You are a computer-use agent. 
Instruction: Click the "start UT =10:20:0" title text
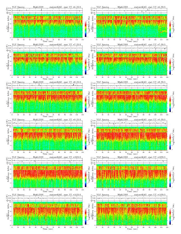coord(72,157)
